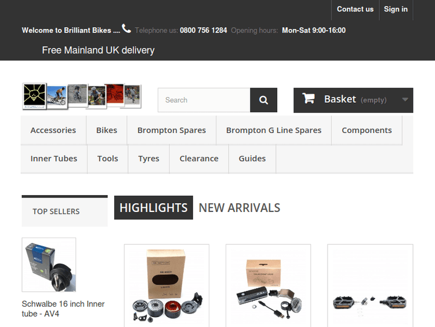Browse the Tyres category
This screenshot has width=435, height=327.
148,159
